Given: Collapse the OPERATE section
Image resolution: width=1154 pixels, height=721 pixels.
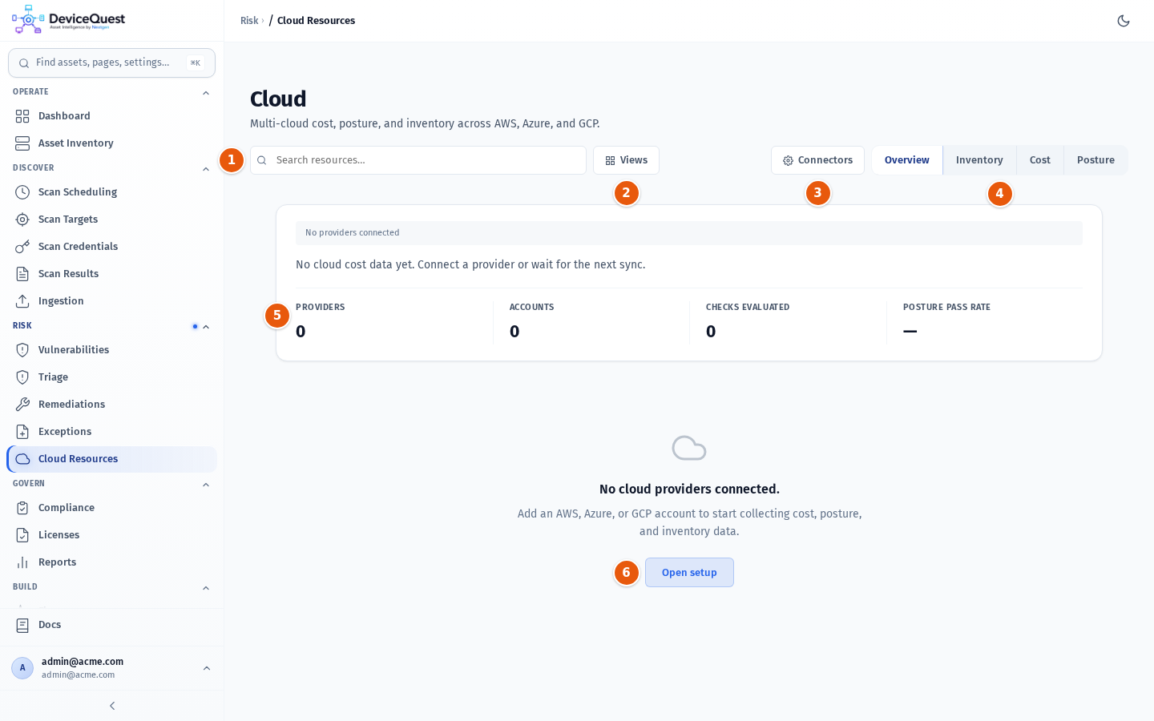Looking at the screenshot, I should click(x=206, y=93).
